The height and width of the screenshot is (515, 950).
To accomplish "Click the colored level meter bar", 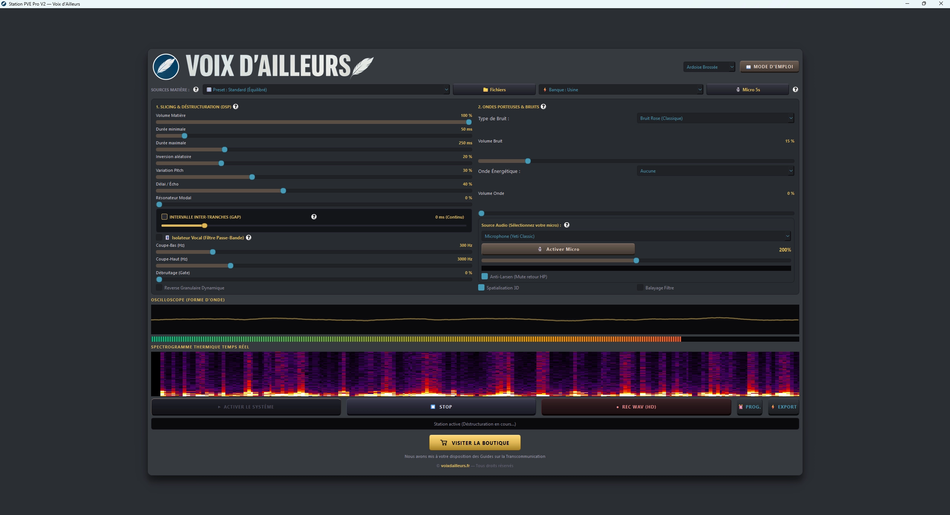I will coord(475,339).
